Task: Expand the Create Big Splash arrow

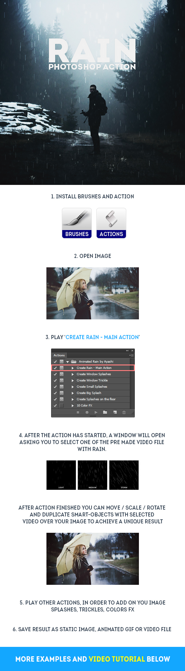Action: point(73,393)
